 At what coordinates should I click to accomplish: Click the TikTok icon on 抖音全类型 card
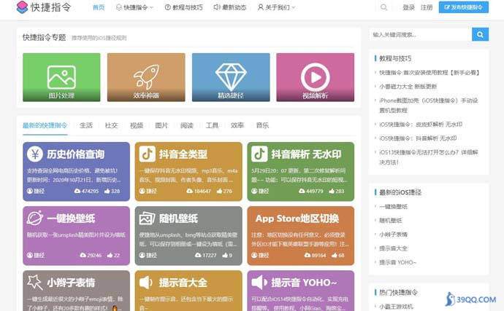148,154
